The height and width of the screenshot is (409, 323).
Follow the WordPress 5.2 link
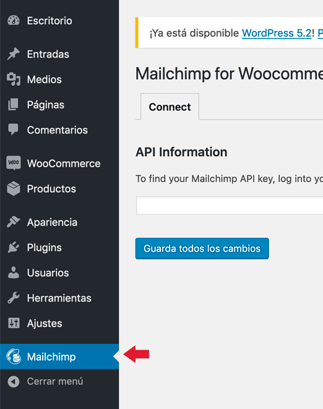[277, 33]
